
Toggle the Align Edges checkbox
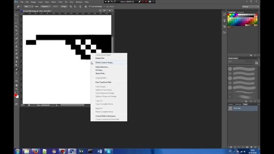tap(104, 6)
